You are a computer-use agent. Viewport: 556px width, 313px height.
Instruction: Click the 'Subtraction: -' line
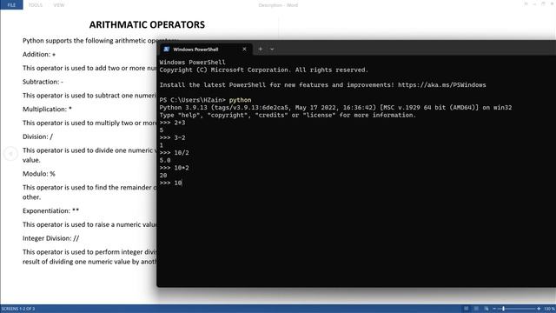[x=43, y=82]
